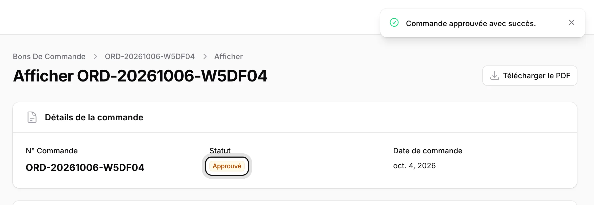The height and width of the screenshot is (205, 594).
Task: Dismiss the success notification with the X
Action: 571,23
